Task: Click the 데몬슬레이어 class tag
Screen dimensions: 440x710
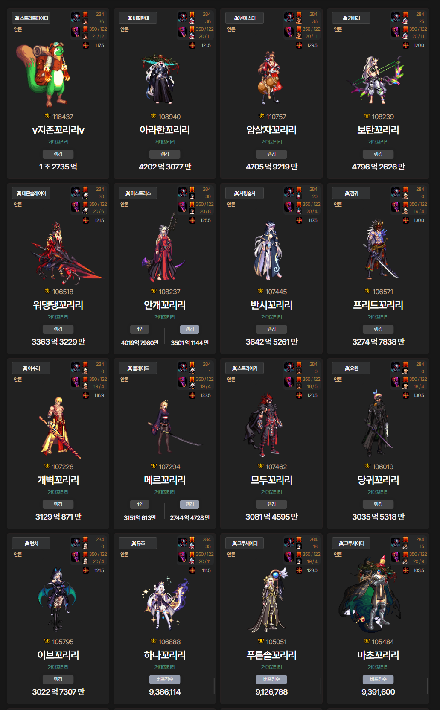Action: (31, 193)
